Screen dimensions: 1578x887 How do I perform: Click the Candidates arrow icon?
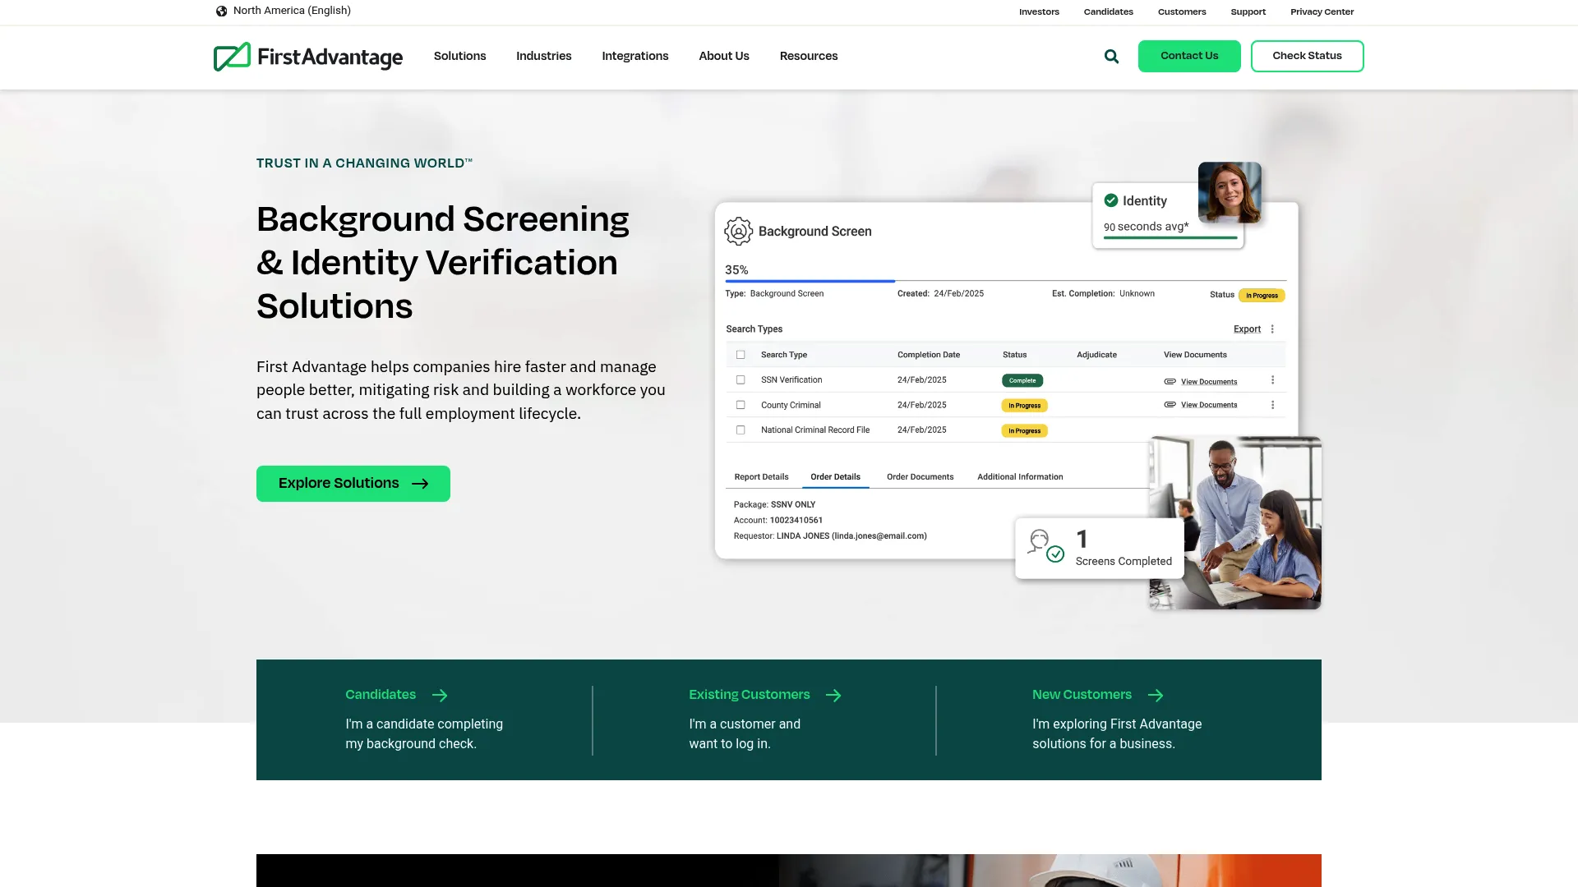pos(440,696)
